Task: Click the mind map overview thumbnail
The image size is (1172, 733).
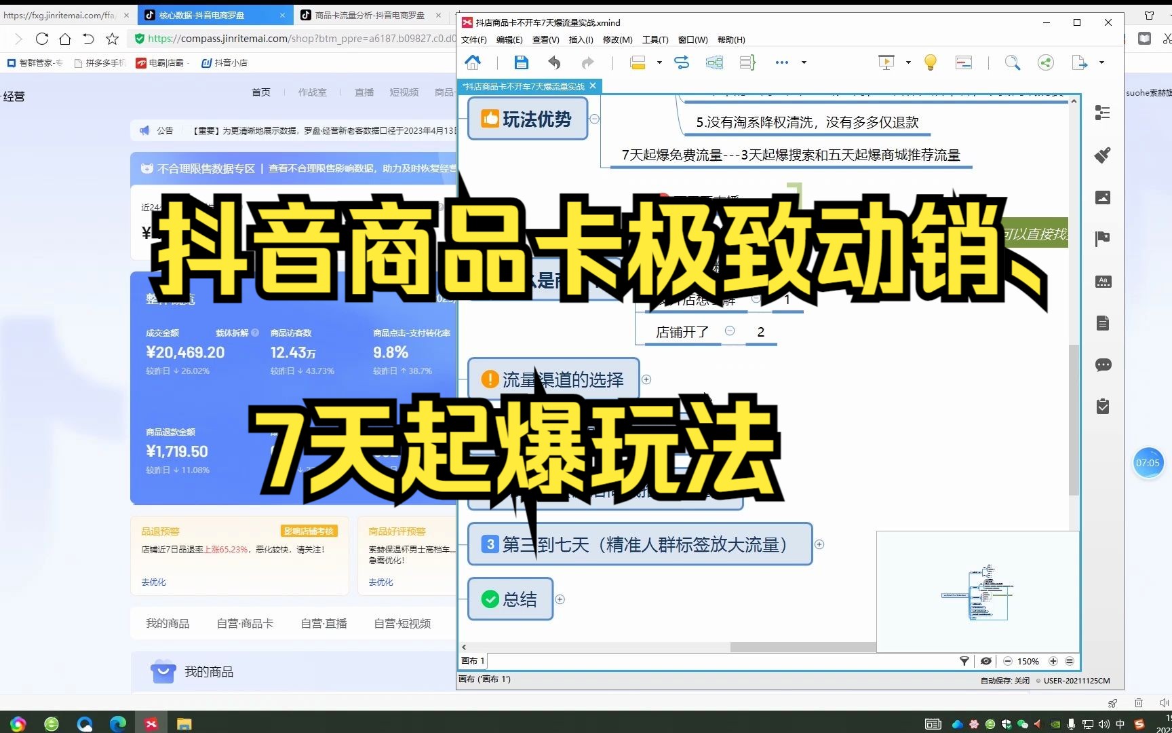Action: click(x=977, y=592)
